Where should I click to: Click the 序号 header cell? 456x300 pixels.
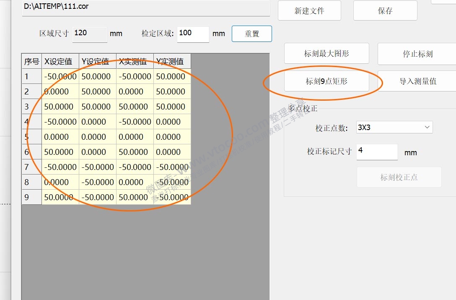(x=31, y=61)
